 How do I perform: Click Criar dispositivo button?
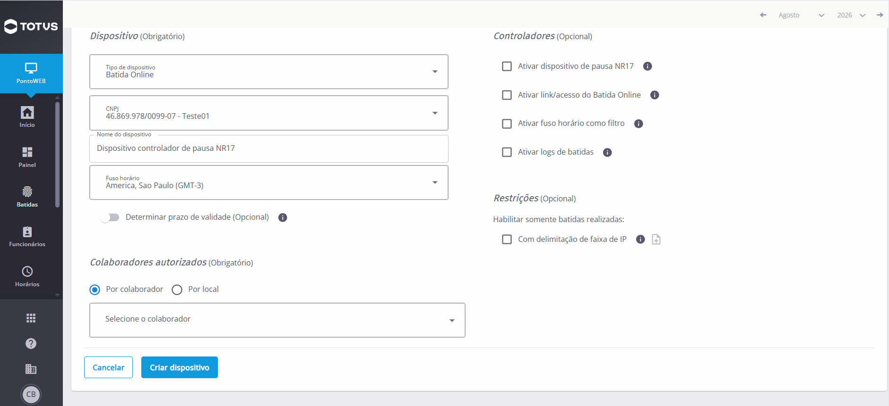(180, 367)
